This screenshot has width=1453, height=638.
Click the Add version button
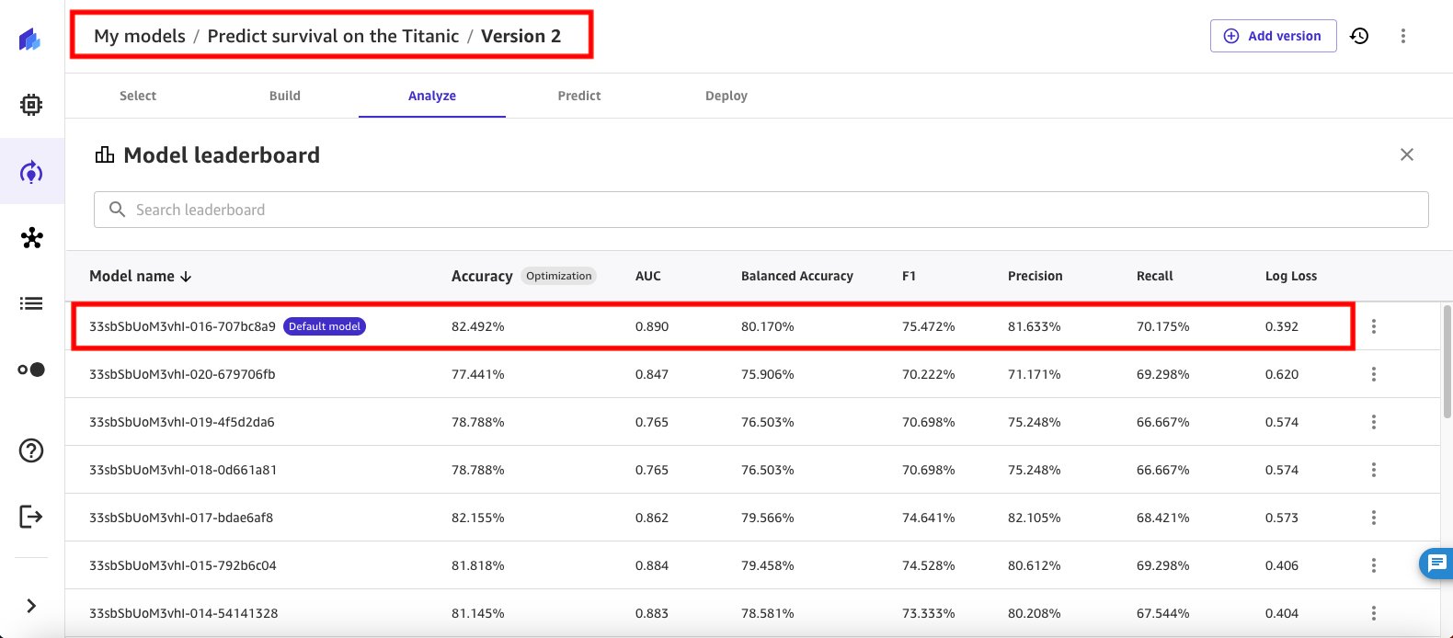click(x=1274, y=36)
